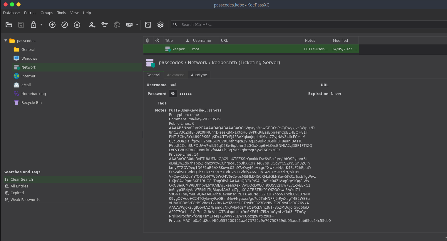This screenshot has height=241, width=447.
Task: Expand the Auto-Type keyboard dropdown arrow
Action: coord(137,25)
